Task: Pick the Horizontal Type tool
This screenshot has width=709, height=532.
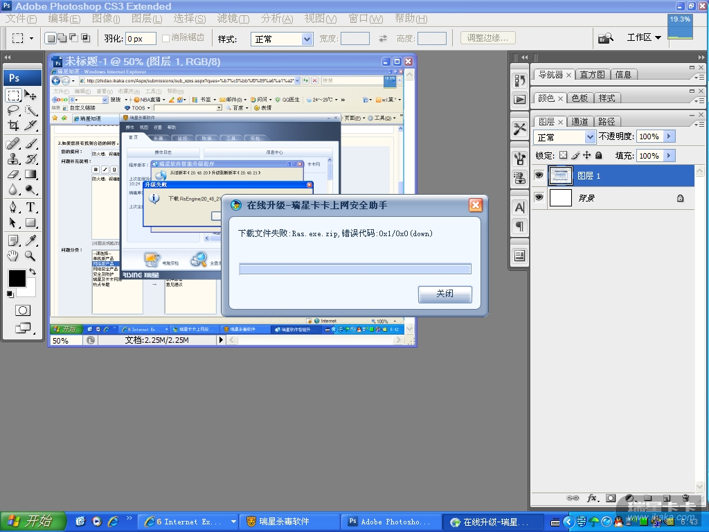Action: 31,207
